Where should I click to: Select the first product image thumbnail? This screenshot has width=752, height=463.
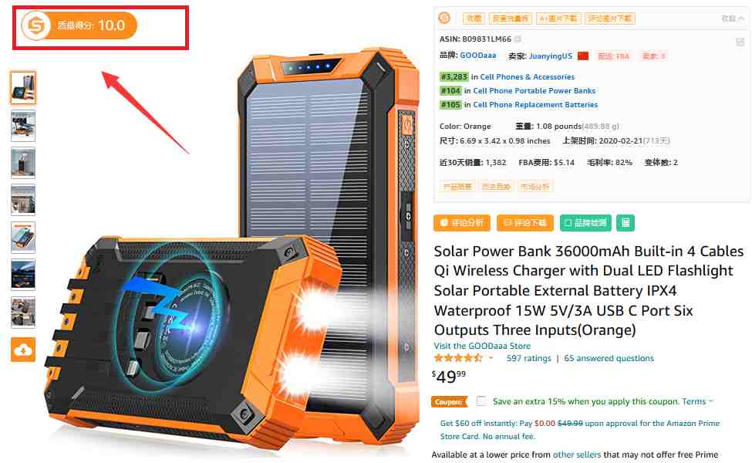click(x=23, y=88)
